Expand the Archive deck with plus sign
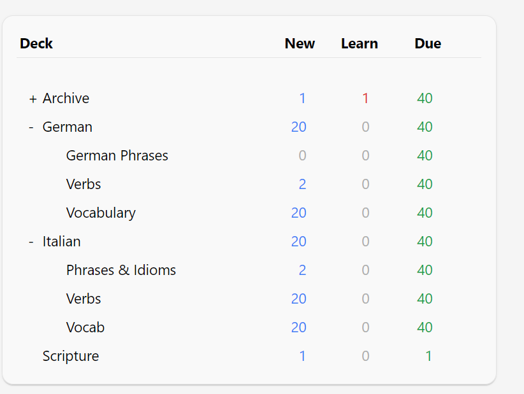 (33, 99)
